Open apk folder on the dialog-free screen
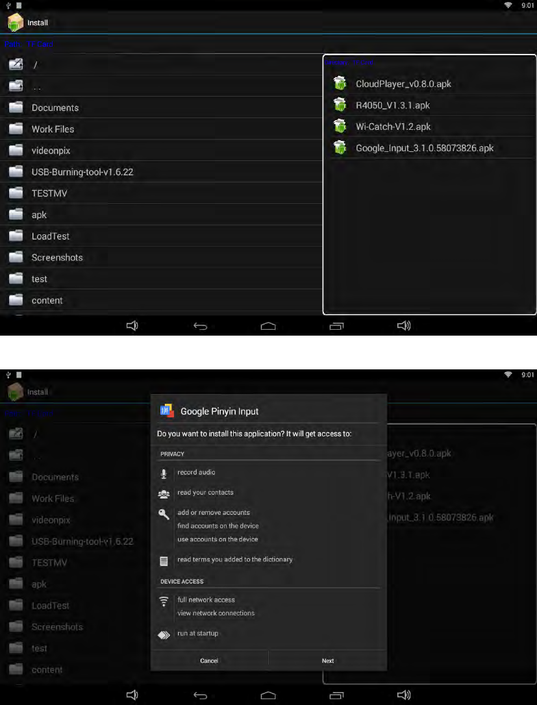This screenshot has width=537, height=705. (161, 215)
